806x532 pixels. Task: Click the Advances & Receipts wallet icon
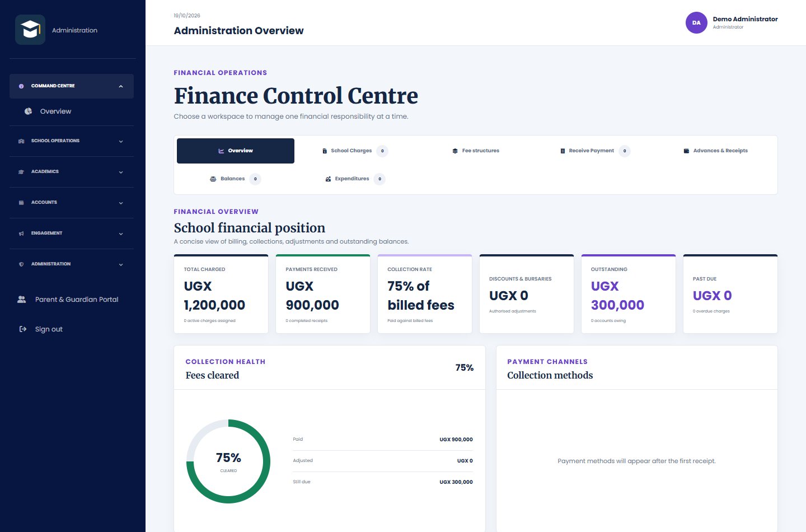point(686,151)
